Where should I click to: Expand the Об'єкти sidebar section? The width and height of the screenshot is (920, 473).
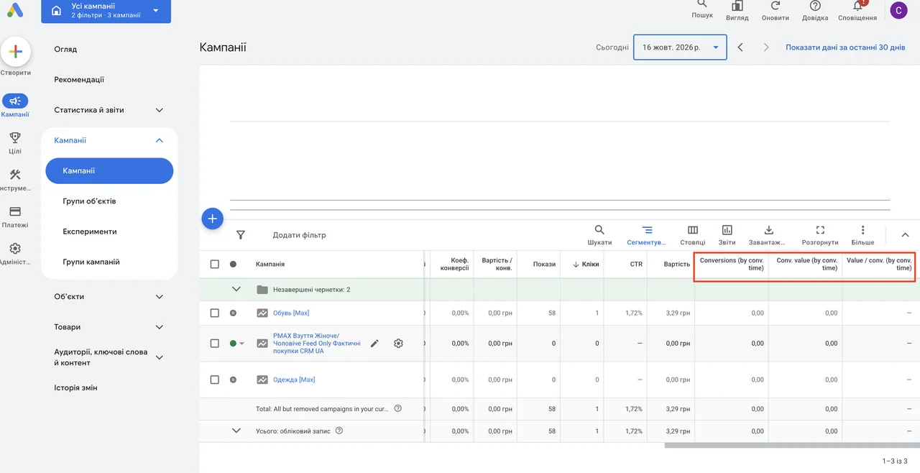[160, 296]
